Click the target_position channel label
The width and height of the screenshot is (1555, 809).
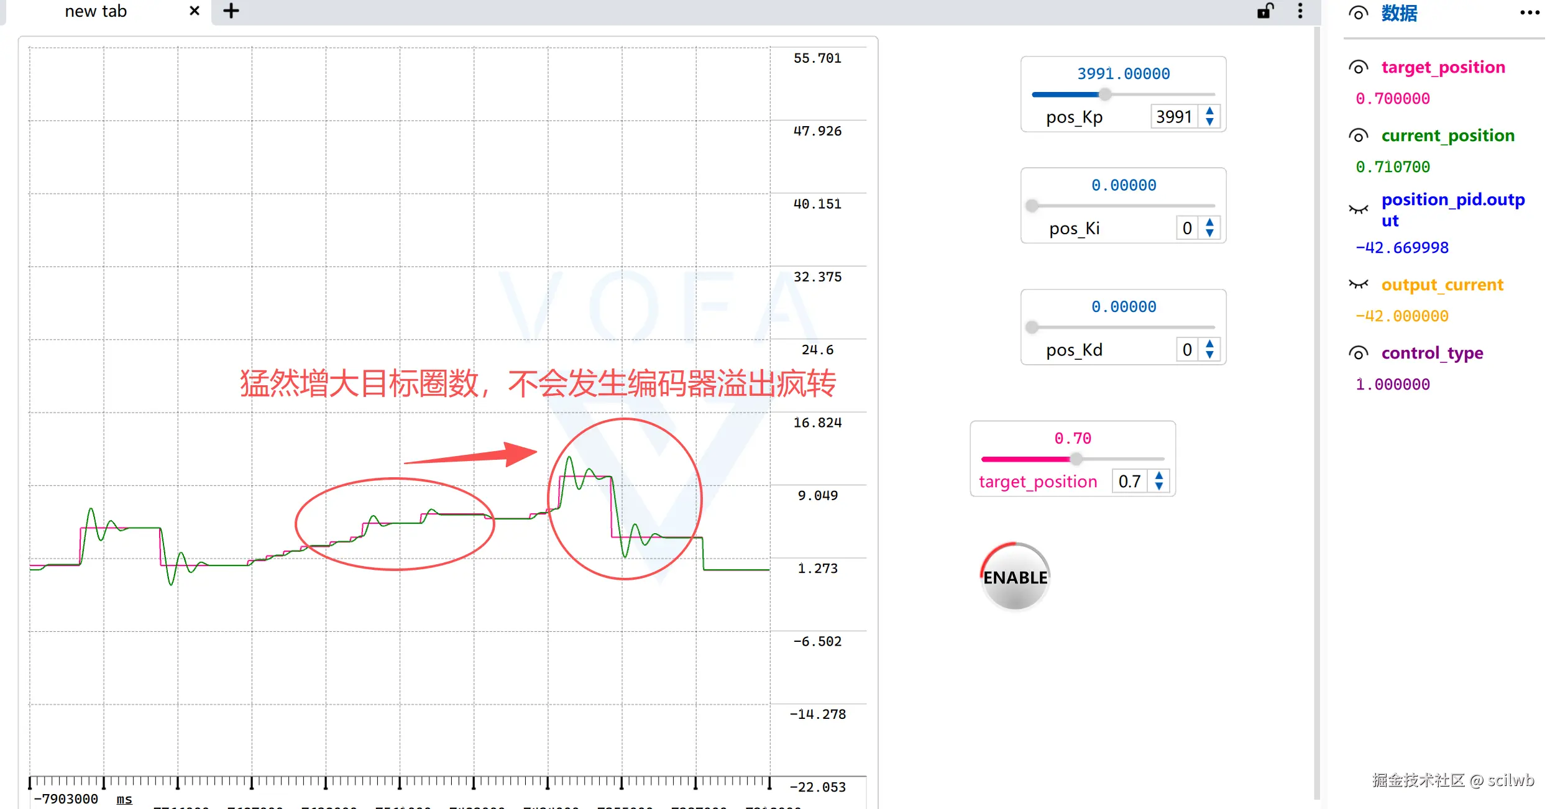[x=1443, y=67]
